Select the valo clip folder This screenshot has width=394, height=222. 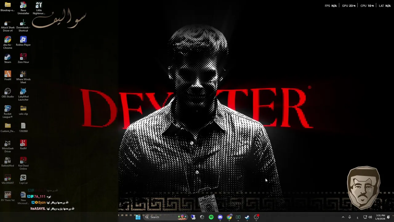23,110
